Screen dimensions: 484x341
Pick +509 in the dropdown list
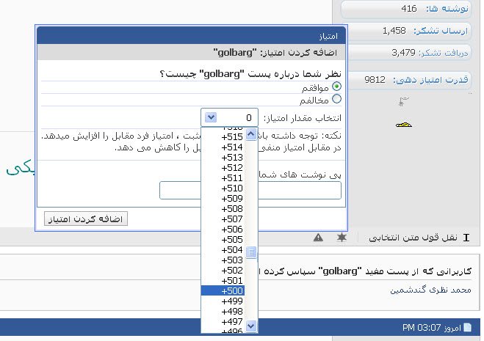click(x=223, y=198)
